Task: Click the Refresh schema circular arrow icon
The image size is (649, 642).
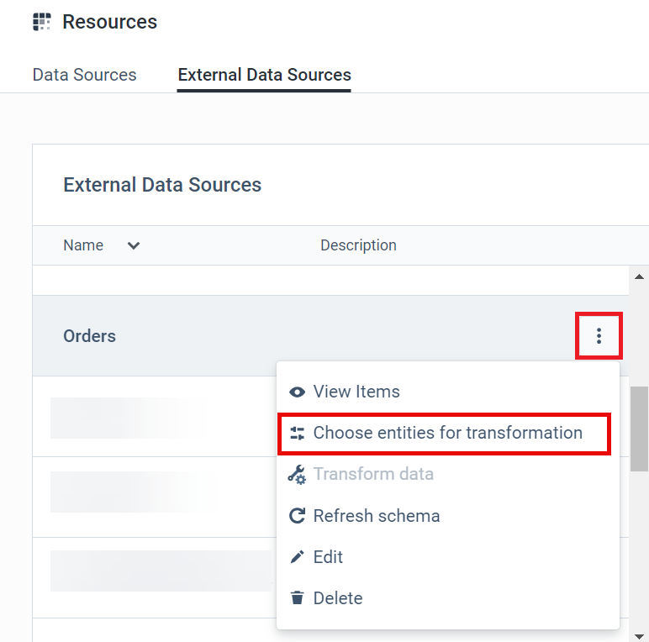Action: [x=297, y=516]
